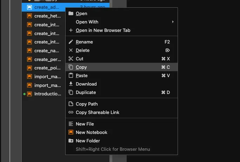The image size is (240, 162).
Task: Click the X icon beside Delete
Action: [x=71, y=50]
